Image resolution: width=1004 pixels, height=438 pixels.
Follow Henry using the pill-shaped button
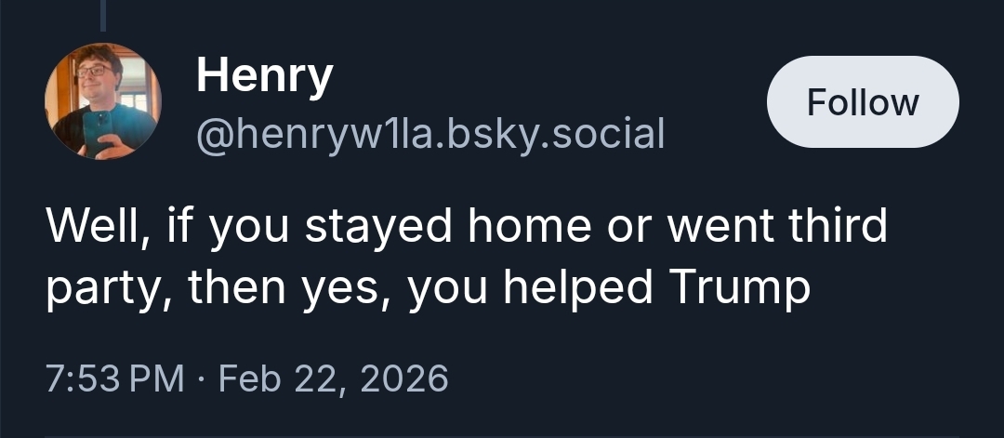862,102
